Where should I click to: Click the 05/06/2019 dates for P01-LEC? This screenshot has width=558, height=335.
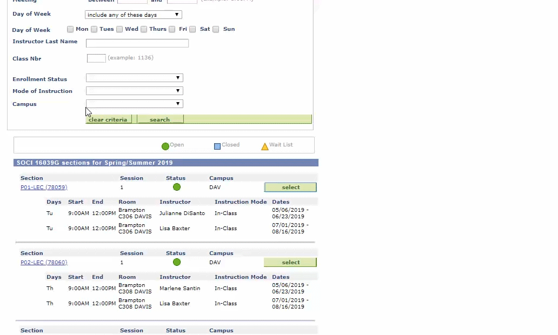(290, 213)
